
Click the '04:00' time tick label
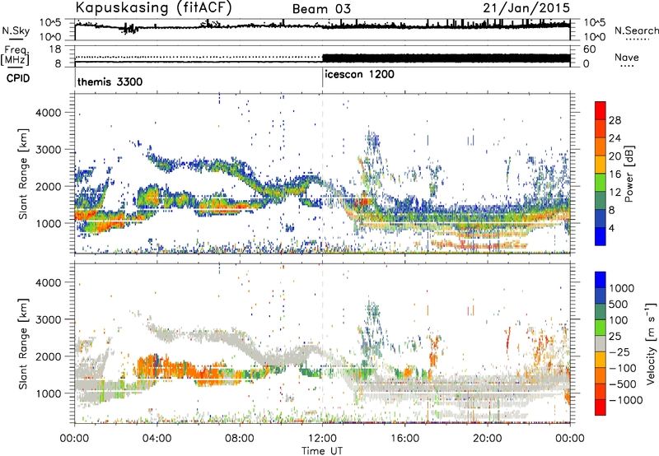click(157, 439)
